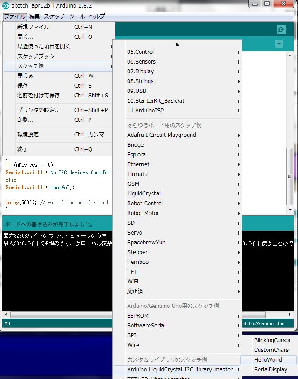Viewport: 298px width, 379px height.
Task: Select 閉じる in the file menu
Action: coord(58,76)
